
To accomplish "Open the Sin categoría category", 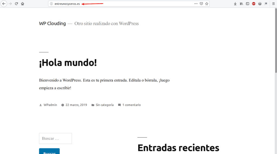I will point(105,105).
